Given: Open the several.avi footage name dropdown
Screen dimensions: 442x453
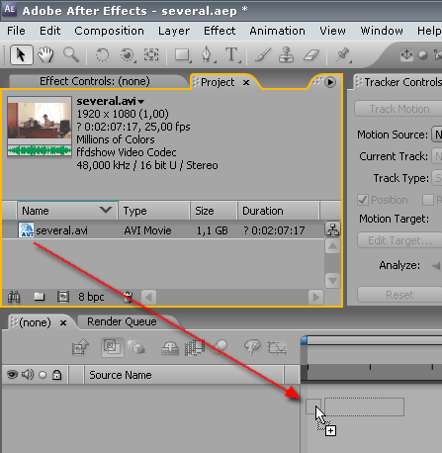Looking at the screenshot, I should pyautogui.click(x=141, y=102).
